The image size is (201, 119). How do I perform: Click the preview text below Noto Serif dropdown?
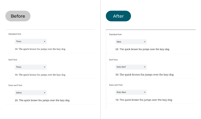click(144, 75)
